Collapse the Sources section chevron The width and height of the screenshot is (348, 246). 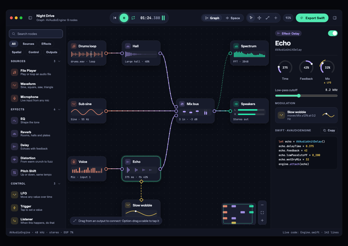point(59,61)
